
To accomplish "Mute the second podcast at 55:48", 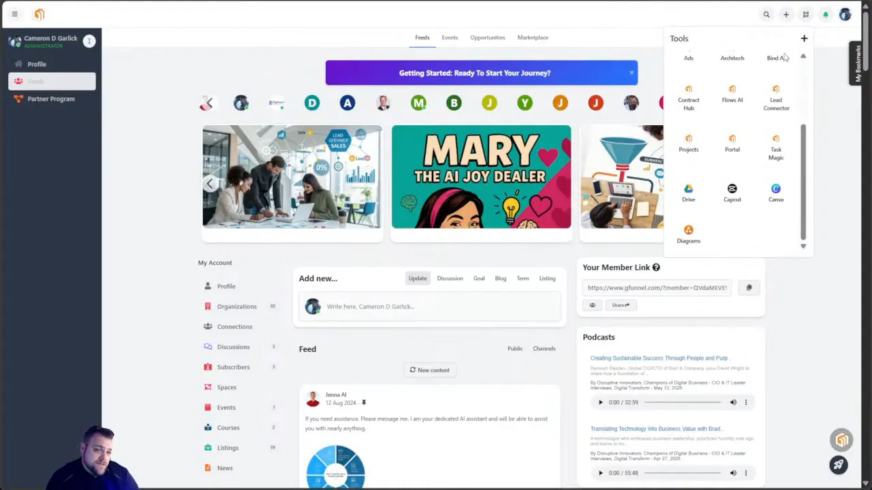I will [x=733, y=473].
